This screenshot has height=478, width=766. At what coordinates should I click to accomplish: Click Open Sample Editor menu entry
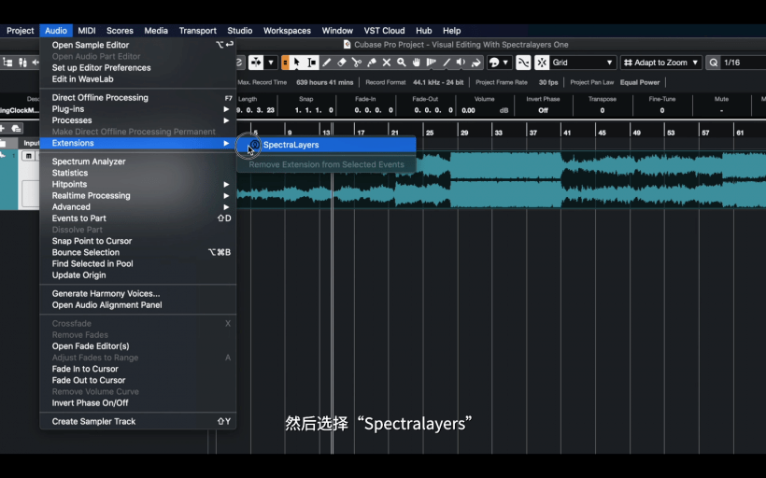[x=139, y=45]
